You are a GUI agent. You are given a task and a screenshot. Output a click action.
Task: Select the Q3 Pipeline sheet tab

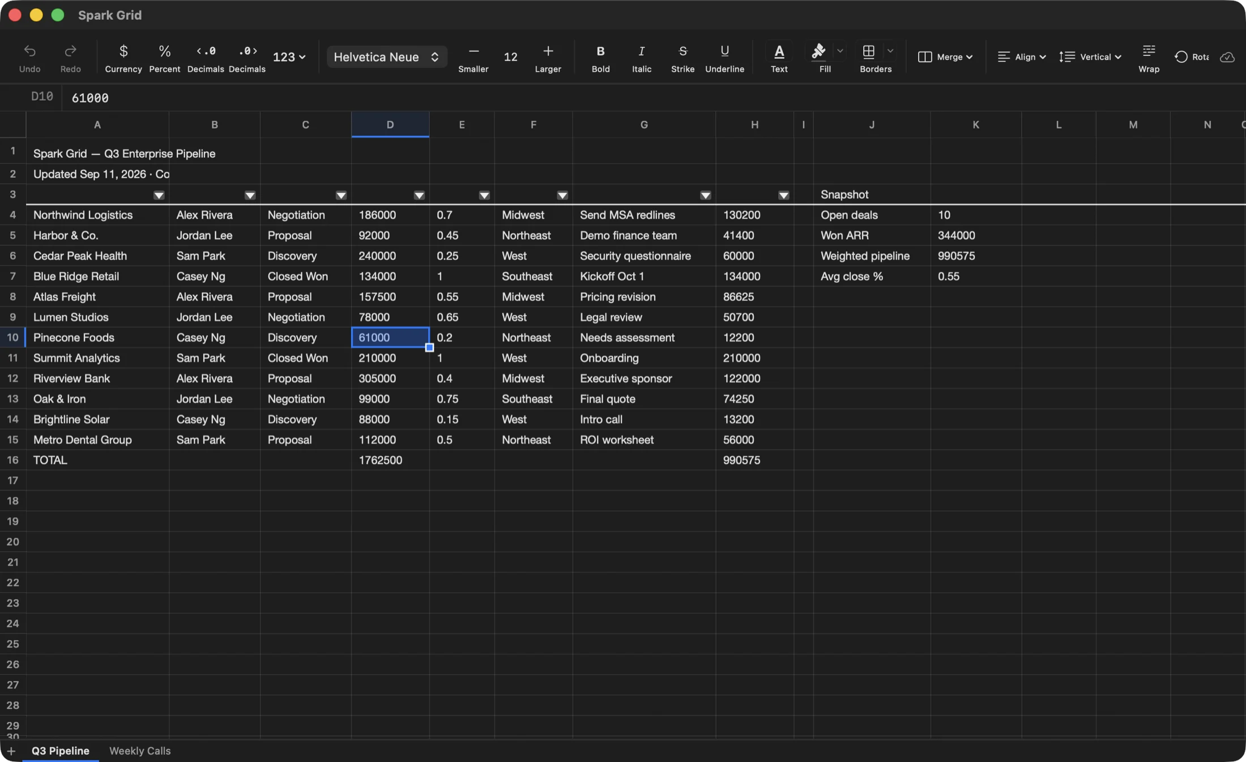(61, 751)
